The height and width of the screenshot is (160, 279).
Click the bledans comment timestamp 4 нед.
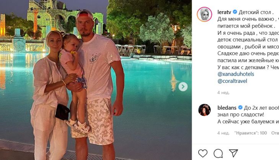pyautogui.click(x=223, y=133)
